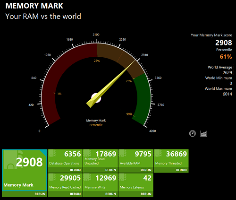Rerun the Database Operations test
This screenshot has width=236, height=200.
click(x=75, y=170)
